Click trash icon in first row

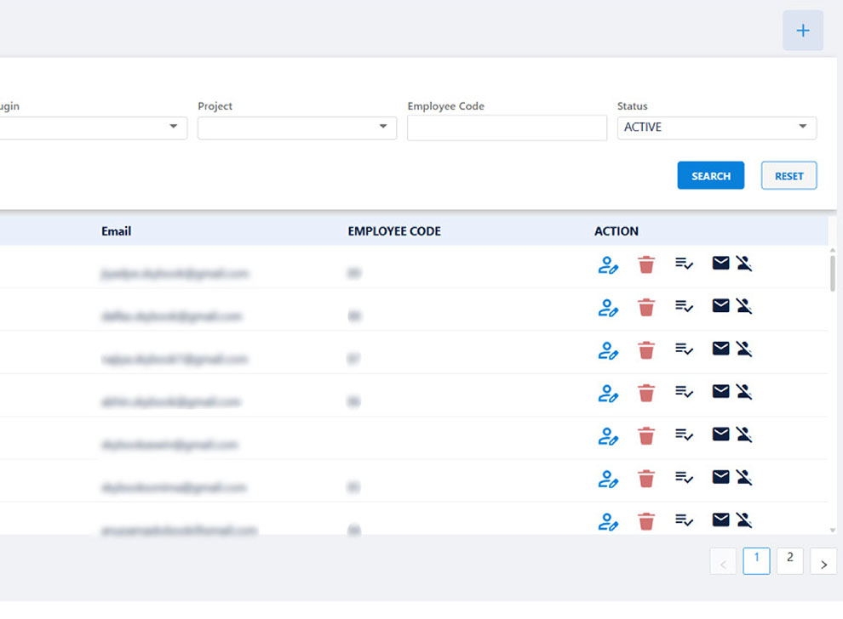tap(646, 264)
